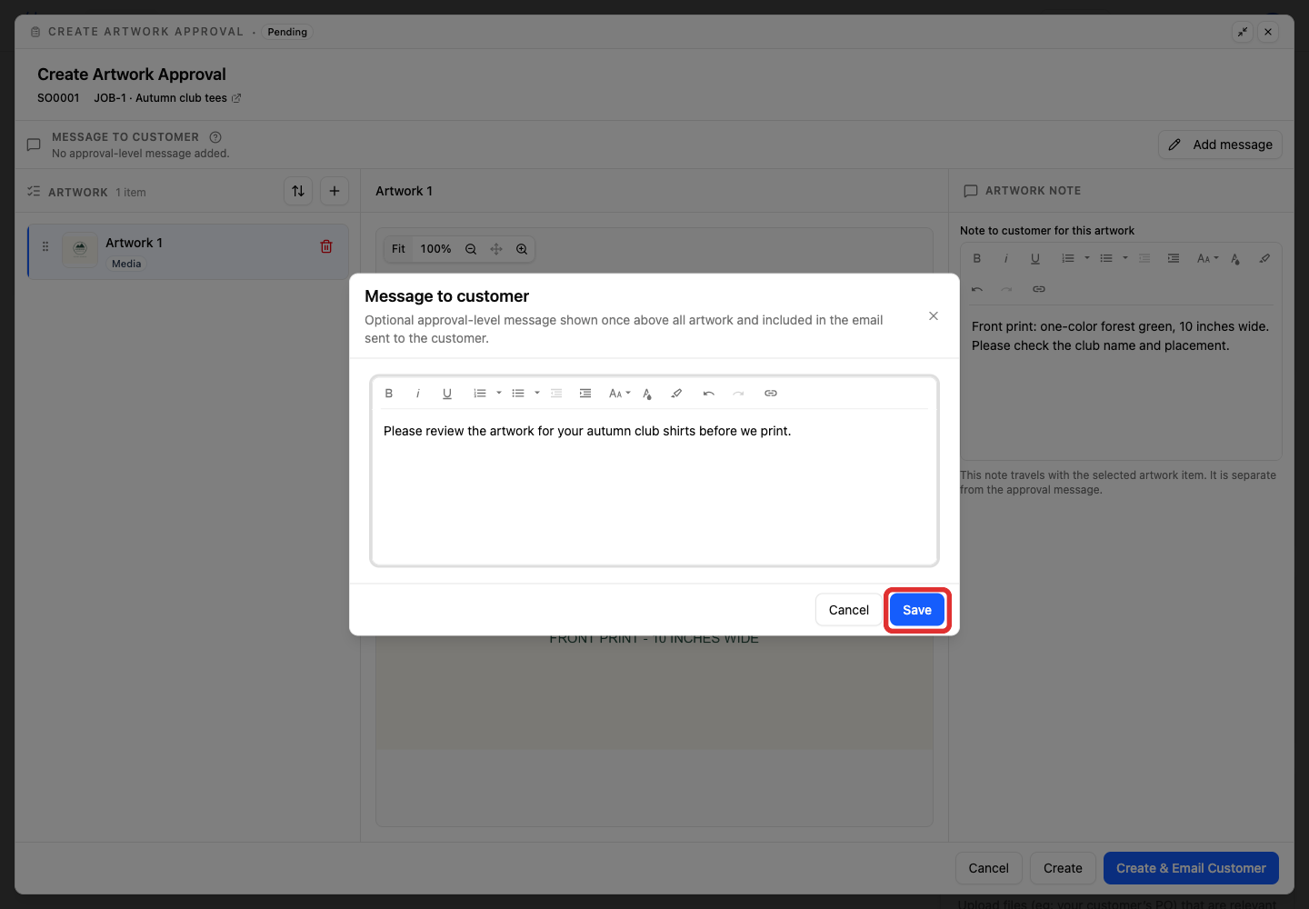Toggle italic in the Message to customer editor
Viewport: 1309px width, 909px height.
pyautogui.click(x=418, y=394)
